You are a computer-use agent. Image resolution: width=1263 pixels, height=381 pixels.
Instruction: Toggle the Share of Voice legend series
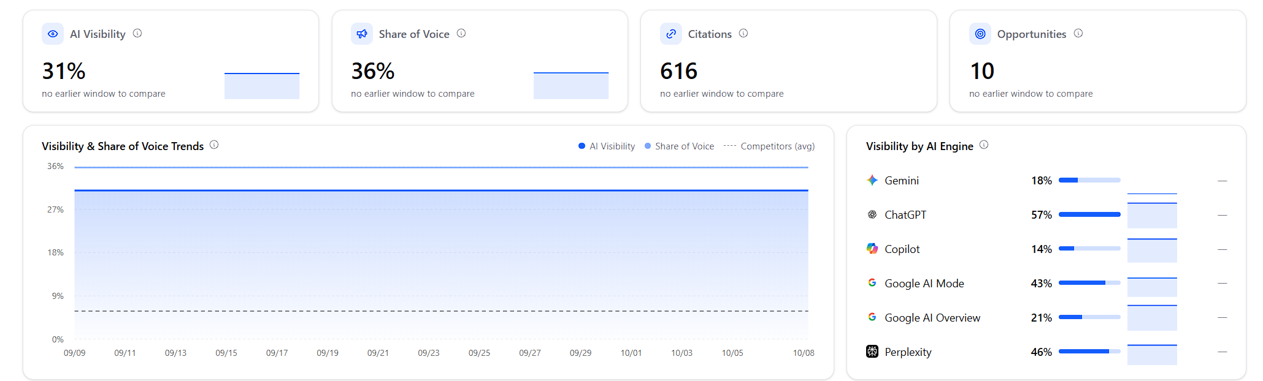point(680,146)
